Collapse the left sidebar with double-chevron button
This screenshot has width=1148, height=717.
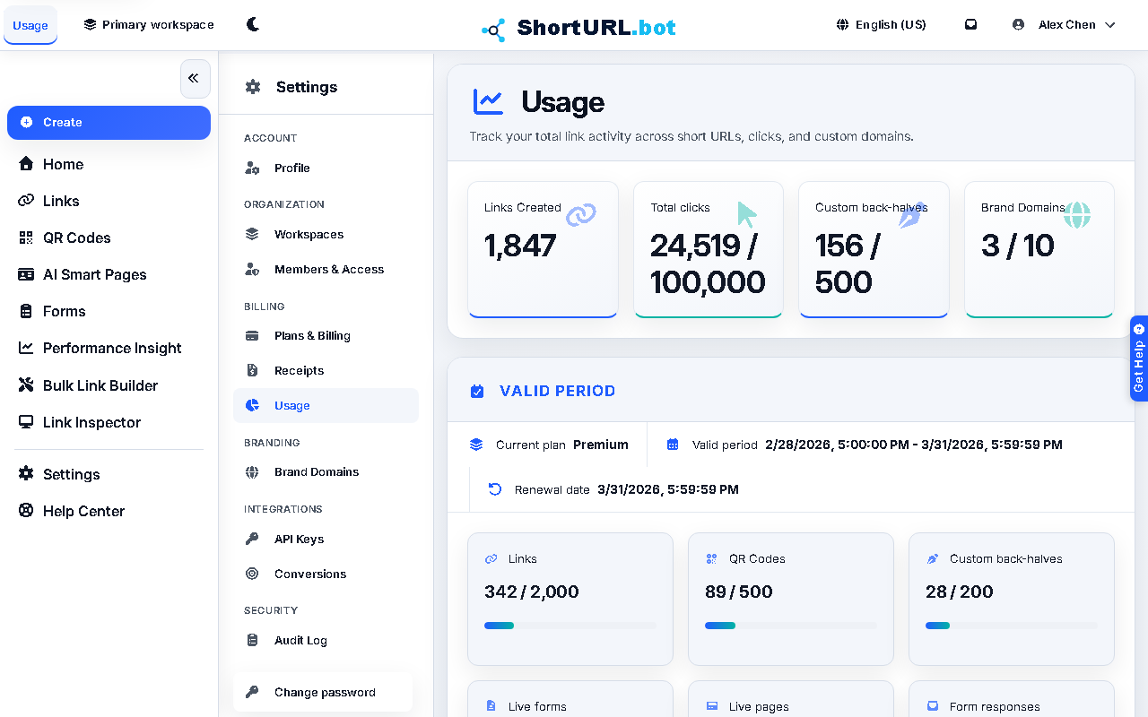pyautogui.click(x=195, y=79)
